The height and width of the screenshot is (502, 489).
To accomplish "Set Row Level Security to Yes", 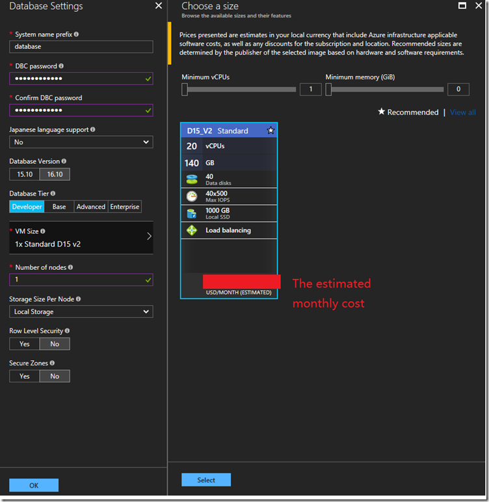I will [x=25, y=344].
